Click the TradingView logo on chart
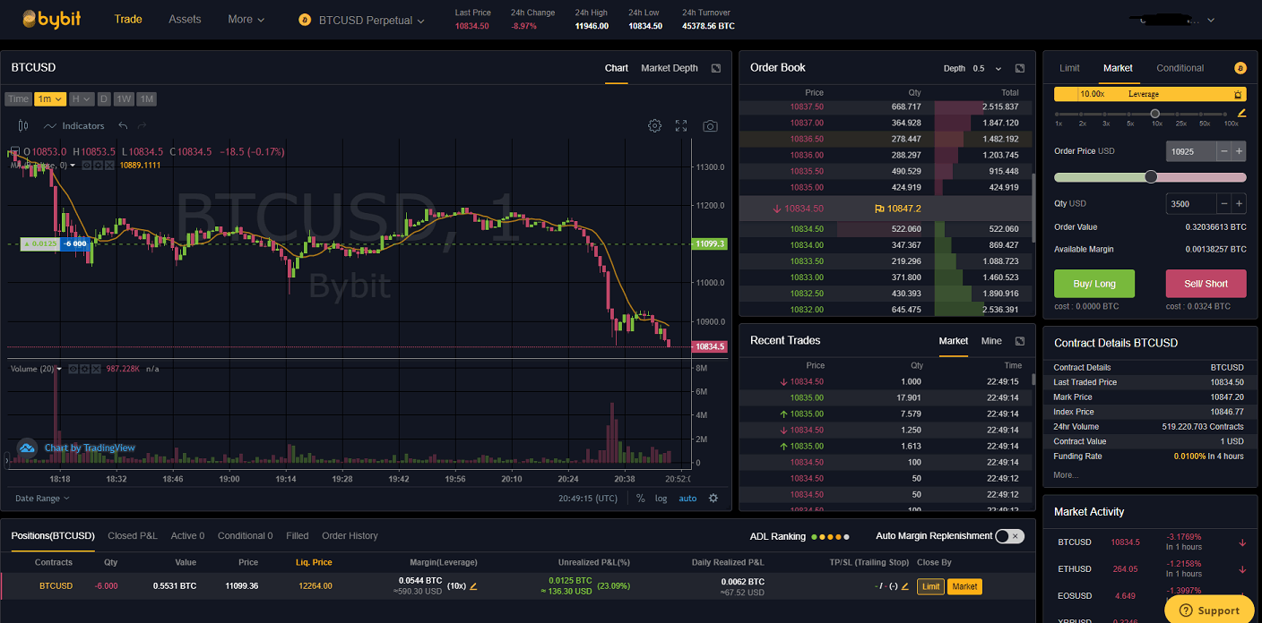1262x623 pixels. 27,448
